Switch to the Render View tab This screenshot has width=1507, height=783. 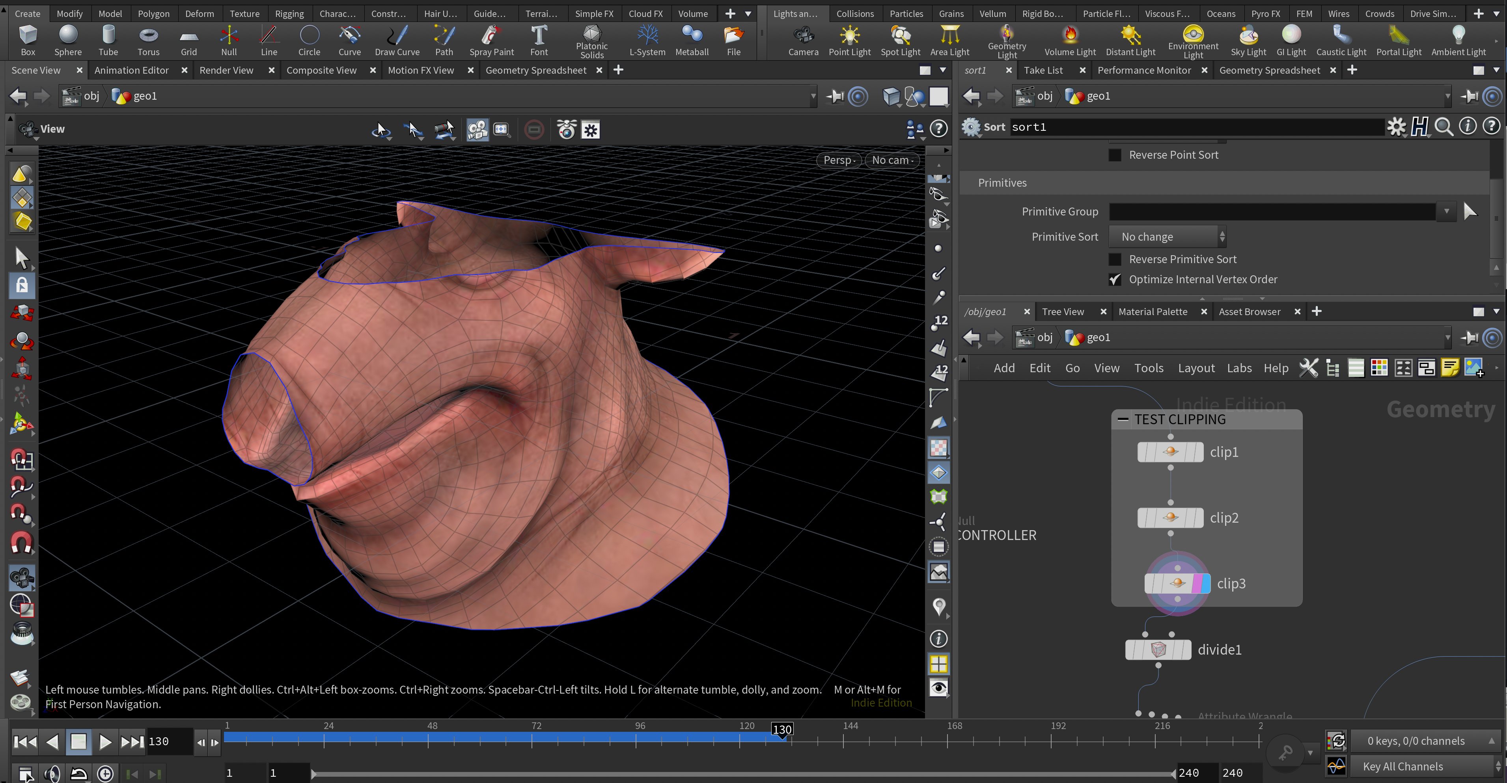pos(226,70)
